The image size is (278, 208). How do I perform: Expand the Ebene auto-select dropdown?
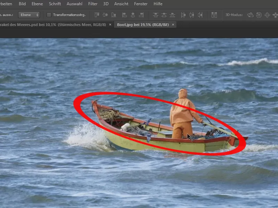pos(29,15)
